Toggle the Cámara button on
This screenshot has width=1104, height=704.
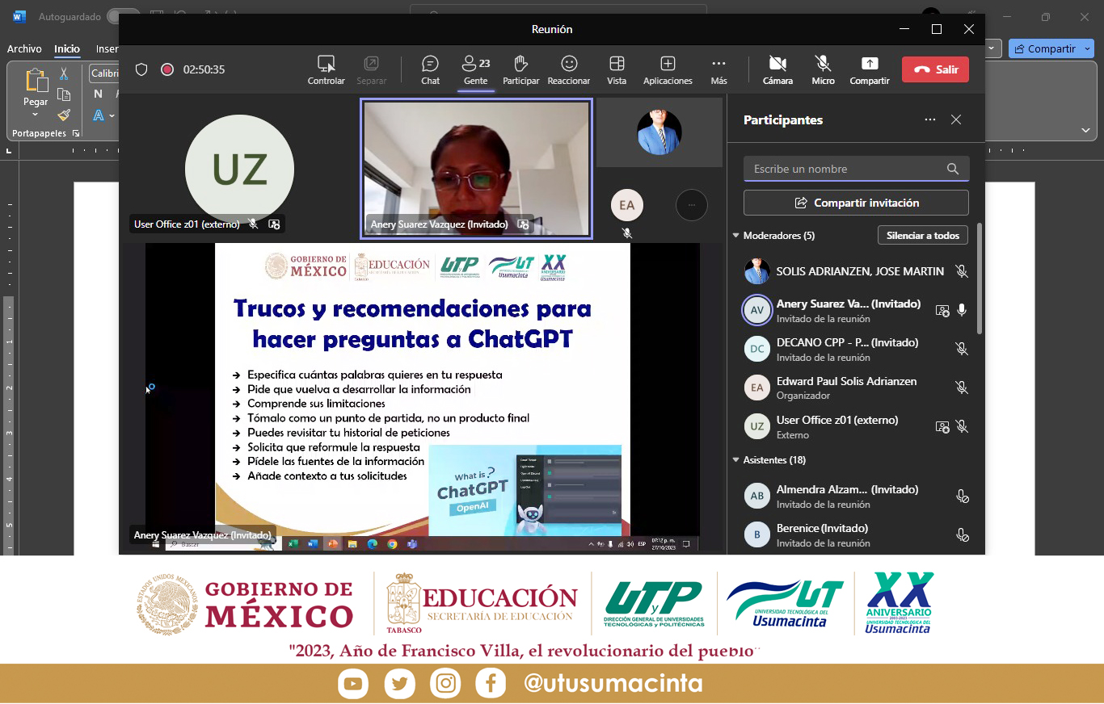point(777,69)
